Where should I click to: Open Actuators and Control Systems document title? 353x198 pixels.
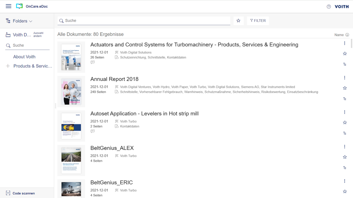tap(194, 45)
